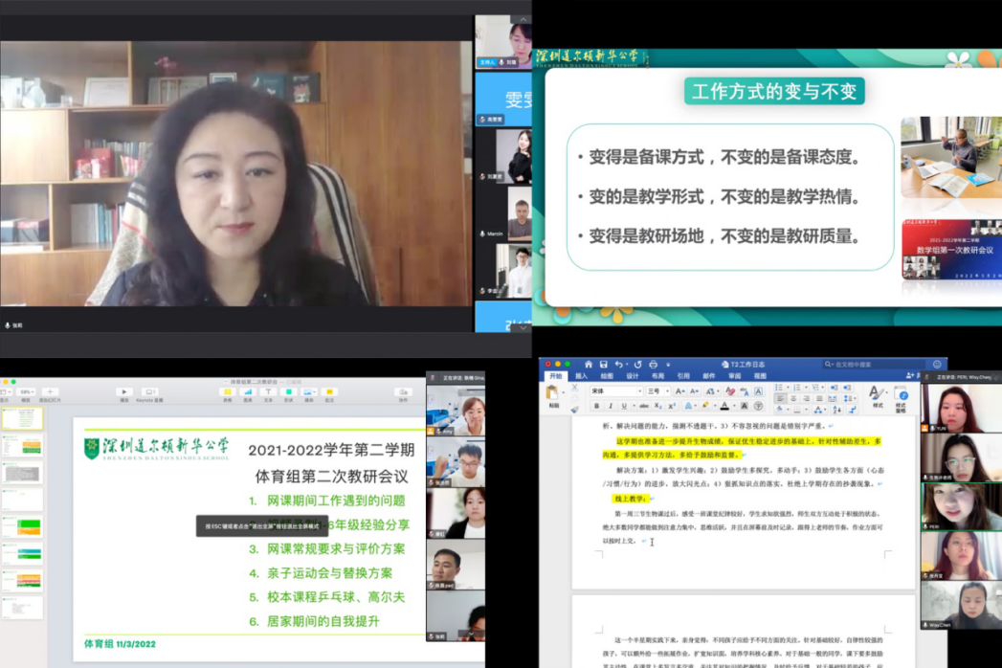Screen dimensions: 1002x668
Task: Add a Comment in Keynote
Action: (330, 391)
